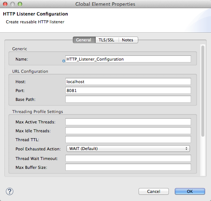
Task: Click the Port field showing 8081
Action: coord(128,91)
